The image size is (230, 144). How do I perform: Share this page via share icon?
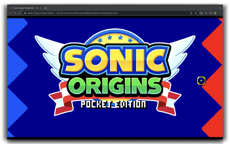click(x=191, y=13)
